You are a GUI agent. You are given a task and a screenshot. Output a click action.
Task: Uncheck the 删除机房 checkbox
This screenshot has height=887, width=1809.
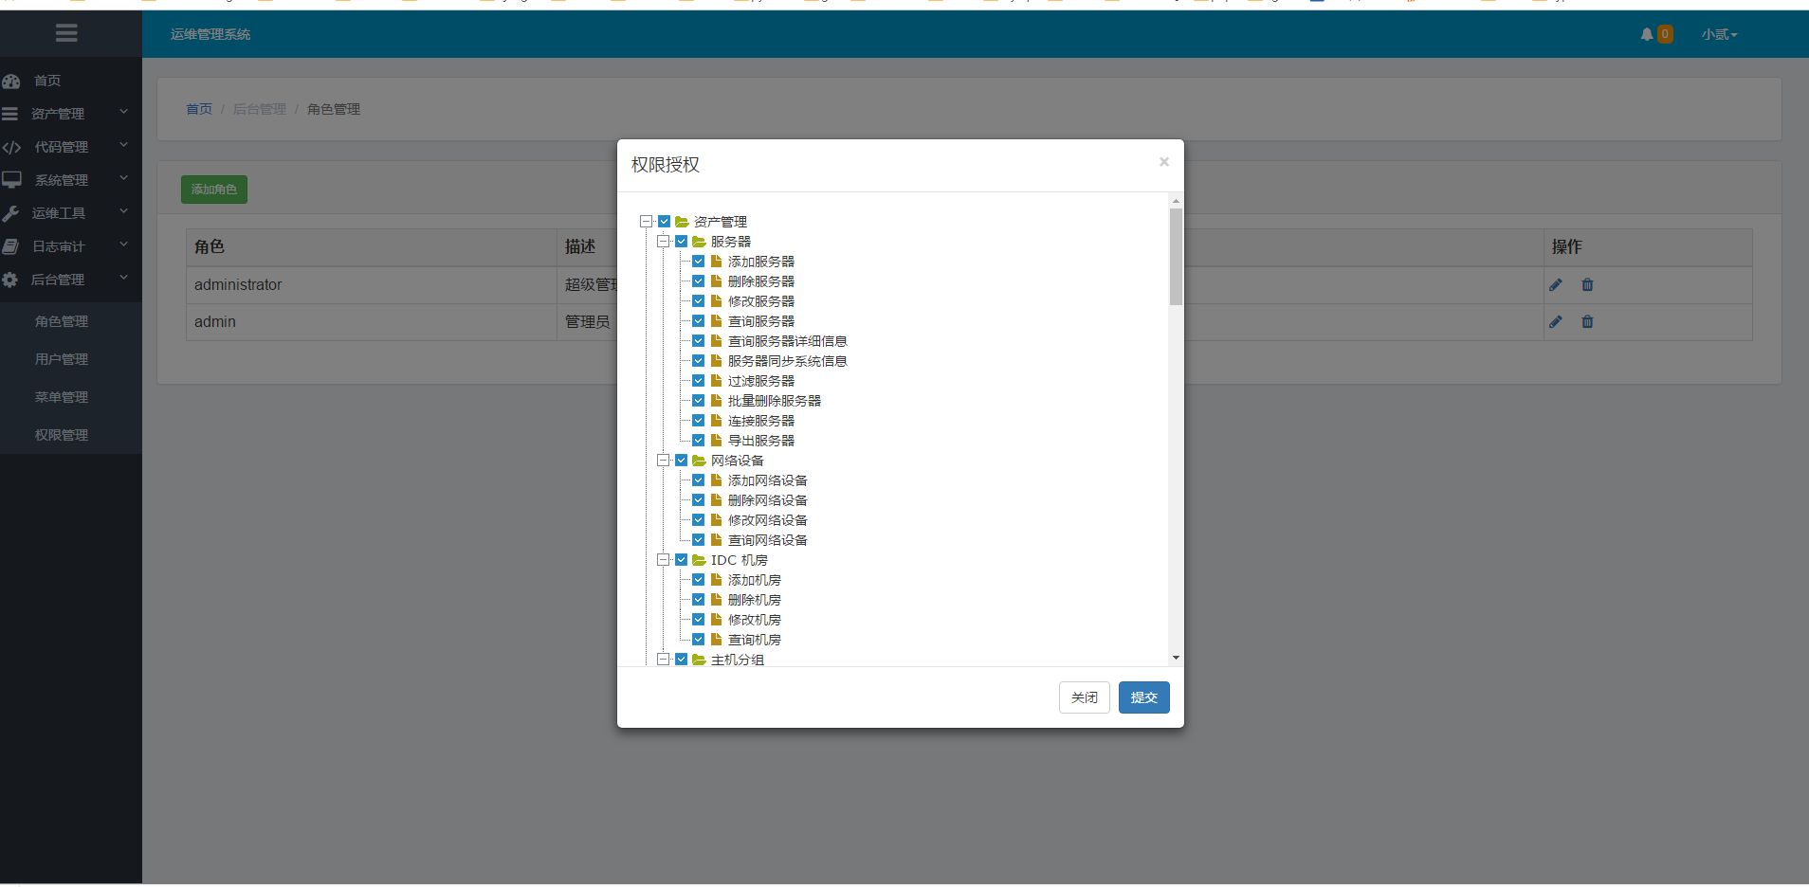click(x=698, y=600)
